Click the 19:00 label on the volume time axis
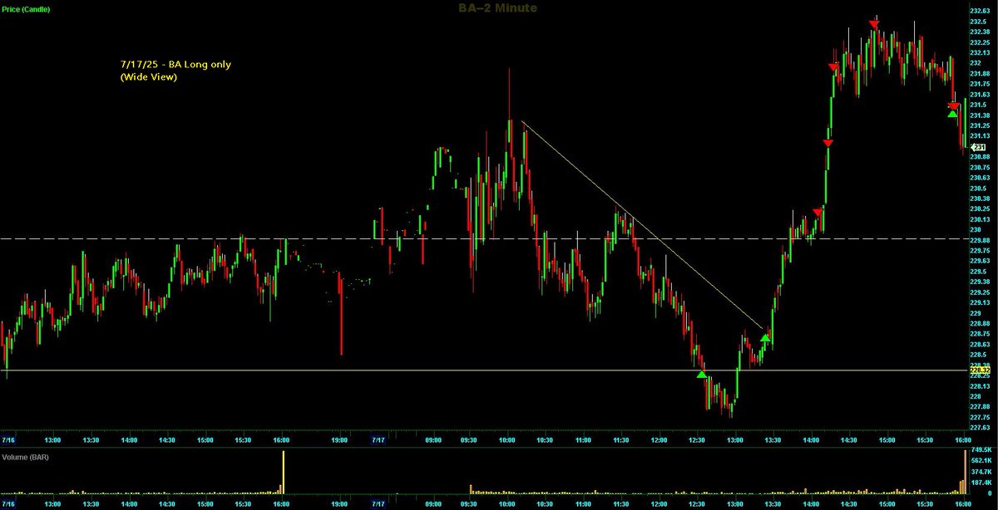Screen dimensions: 998x510 coord(341,503)
